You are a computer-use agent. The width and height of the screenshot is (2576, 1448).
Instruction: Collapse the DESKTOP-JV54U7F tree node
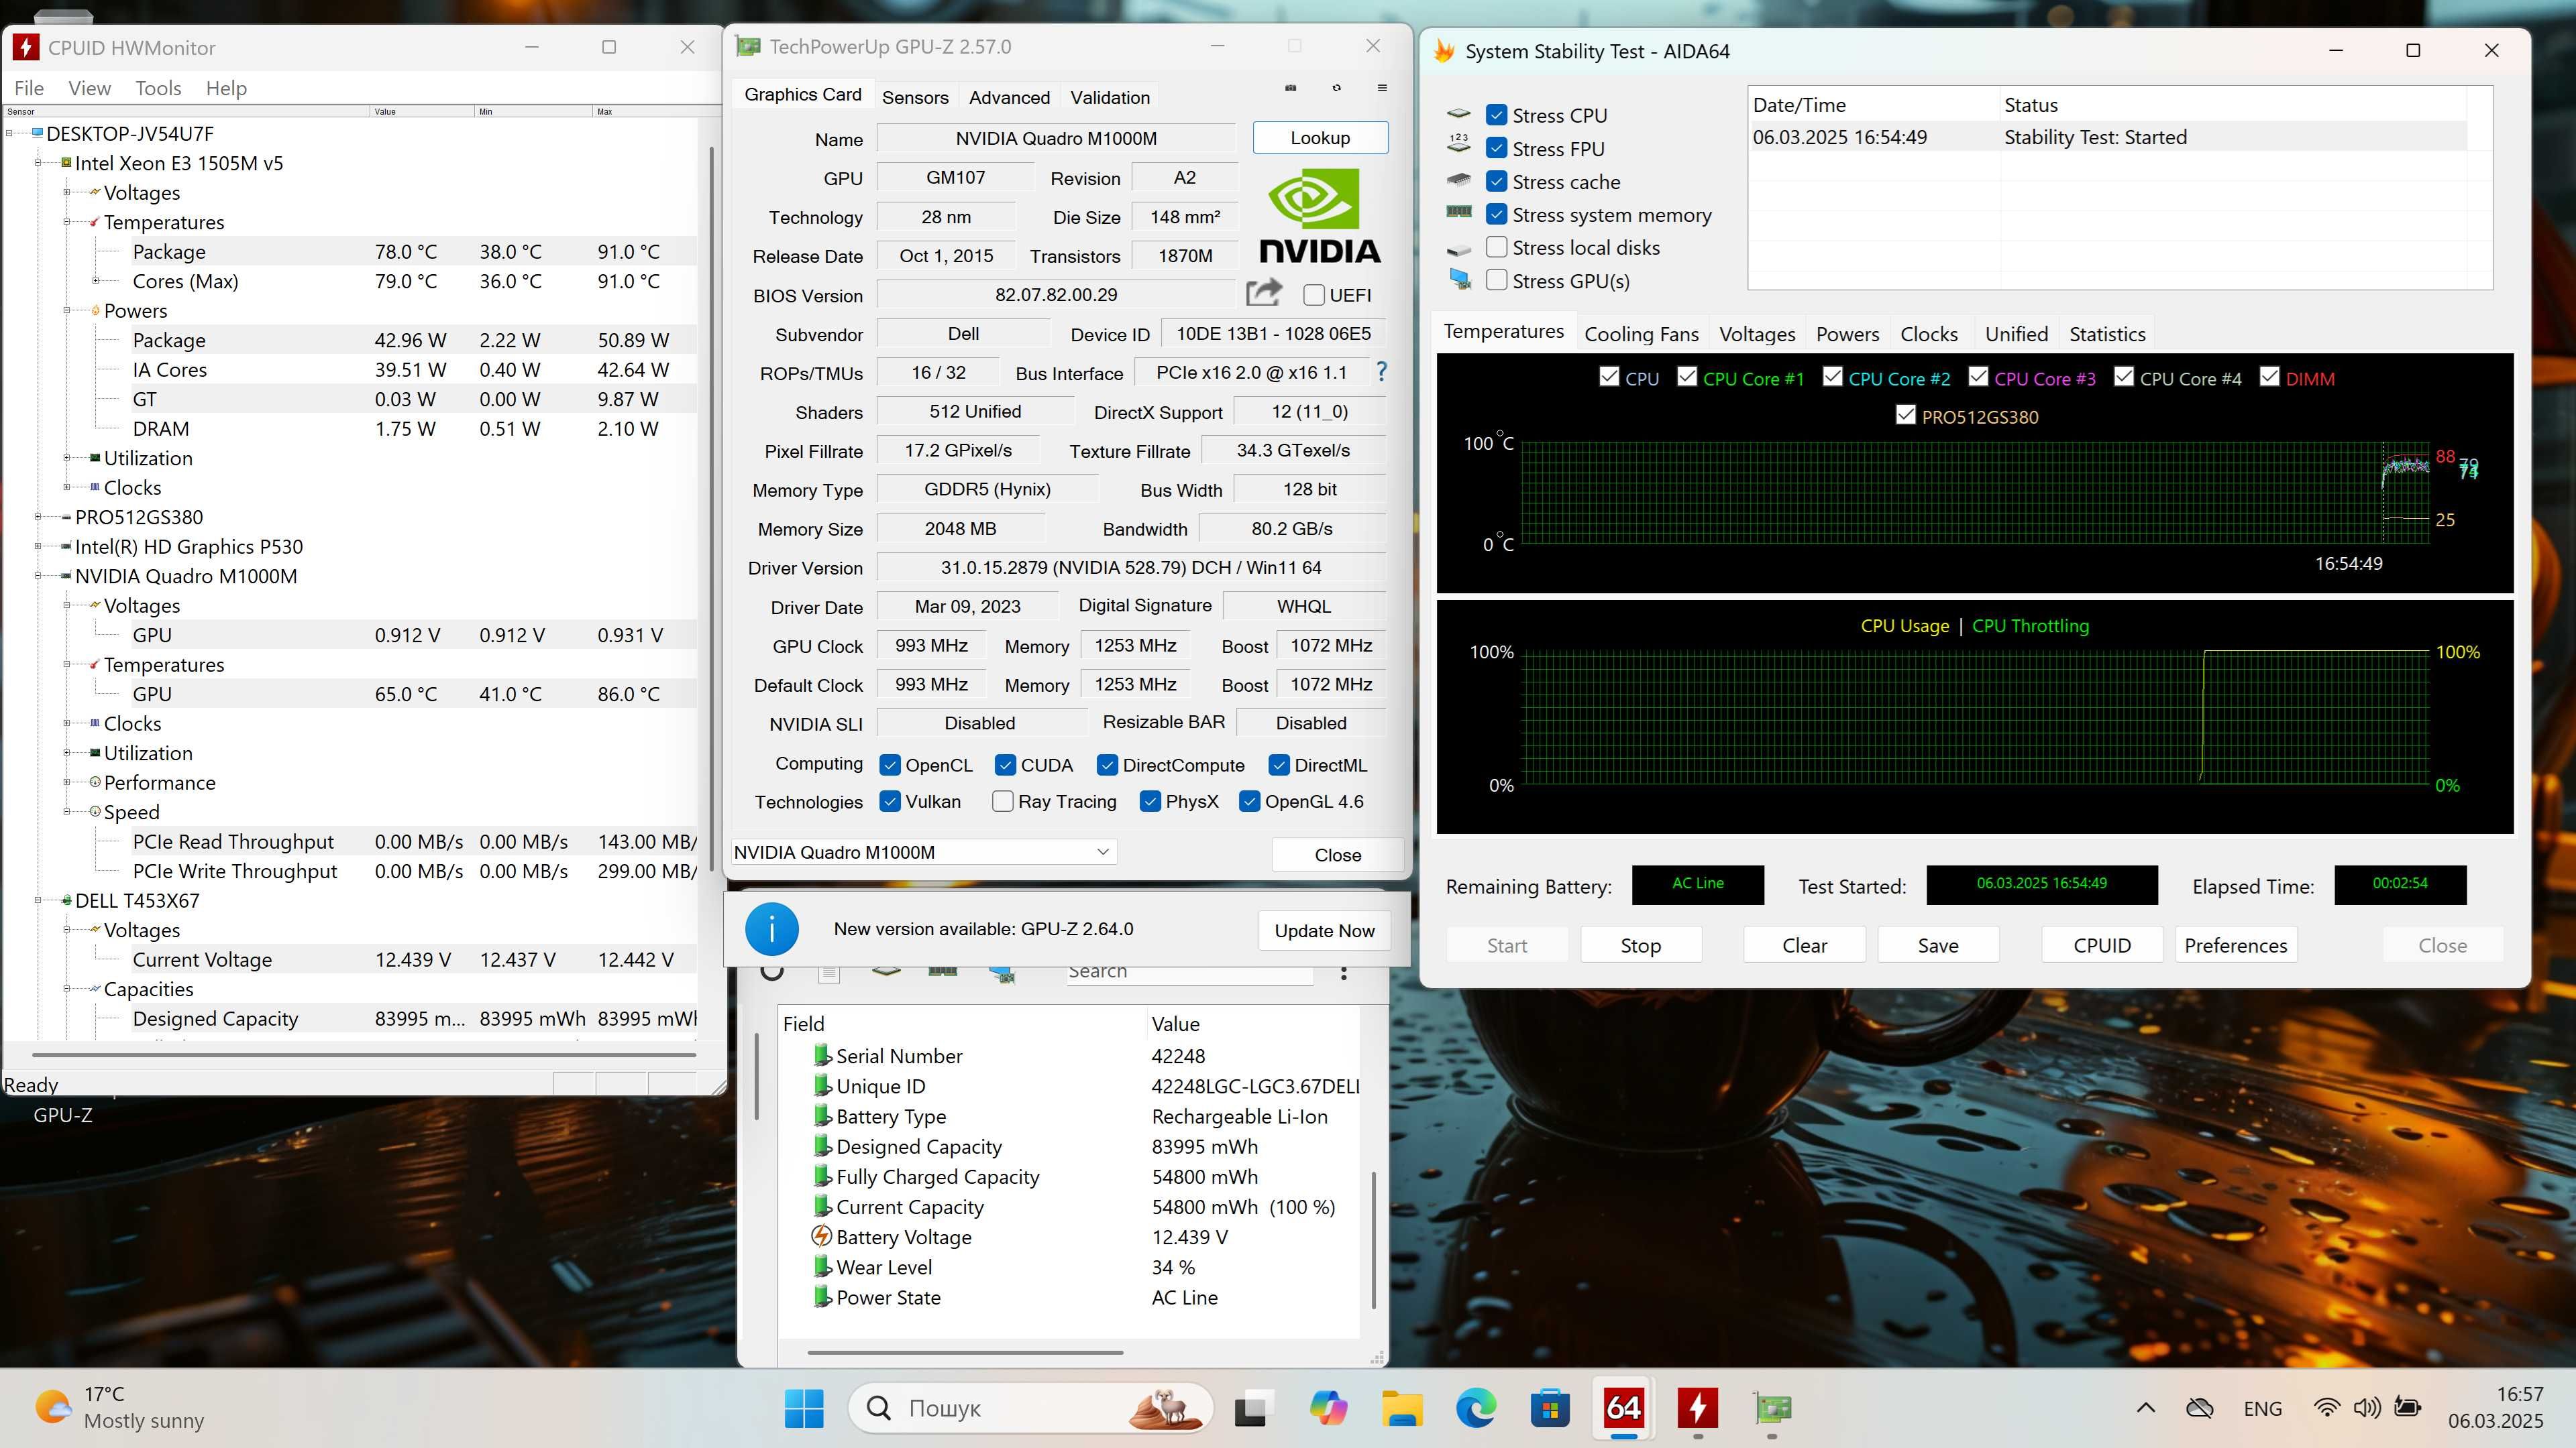pyautogui.click(x=10, y=133)
